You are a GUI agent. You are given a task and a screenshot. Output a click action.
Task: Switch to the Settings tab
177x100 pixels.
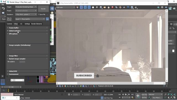point(27,24)
